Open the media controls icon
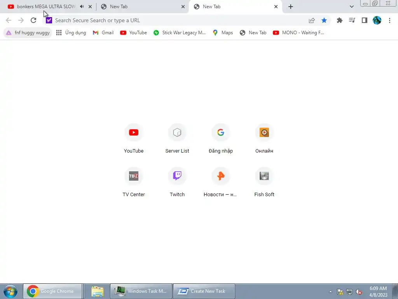 pyautogui.click(x=352, y=20)
